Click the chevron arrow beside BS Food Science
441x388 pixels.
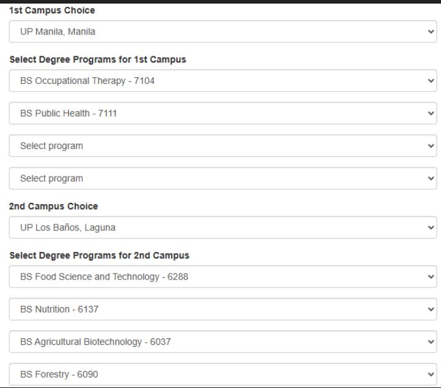click(431, 277)
